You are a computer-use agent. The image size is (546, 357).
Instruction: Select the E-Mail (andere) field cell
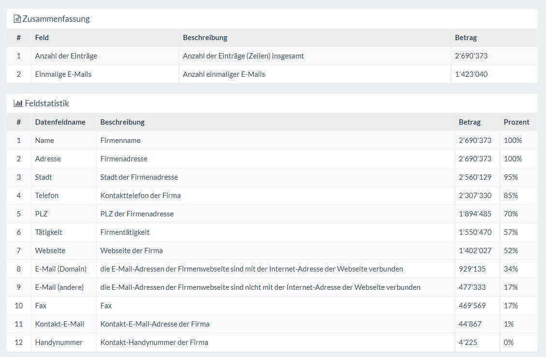pyautogui.click(x=59, y=287)
